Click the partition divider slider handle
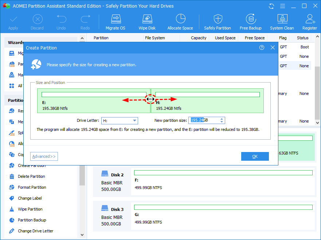 pos(150,99)
